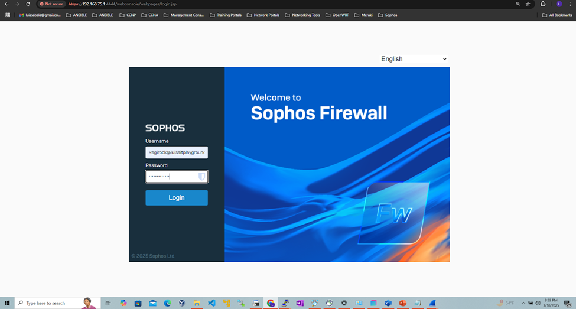Screen dimensions: 576x309
Task: Click the Windows taskbar search box
Action: [58, 303]
